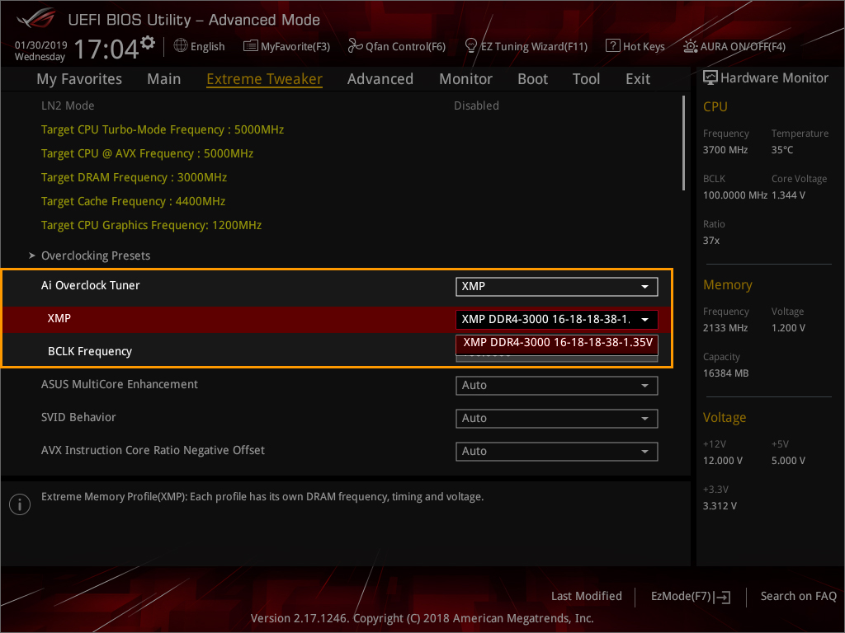
Task: Launch EZ Tuning Wizard(F11) label
Action: click(534, 47)
